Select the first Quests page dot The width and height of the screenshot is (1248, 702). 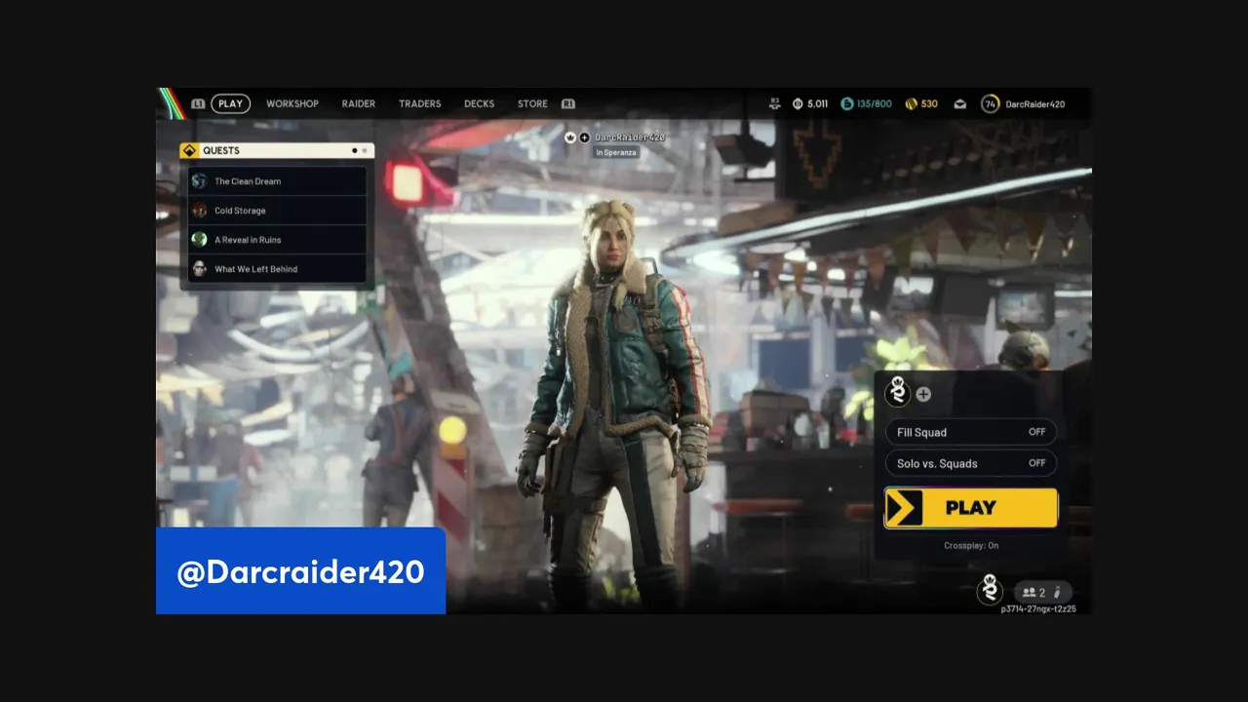coord(355,151)
